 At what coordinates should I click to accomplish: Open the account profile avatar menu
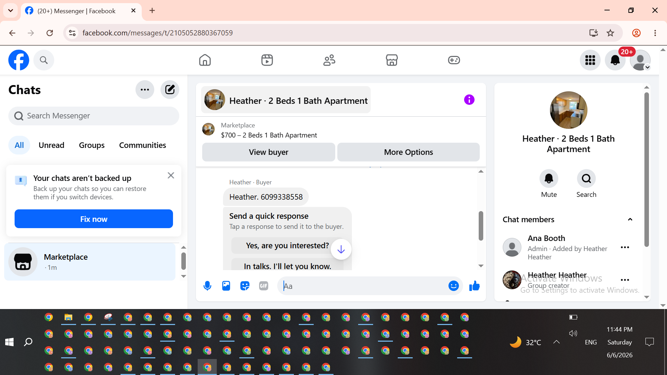click(640, 60)
